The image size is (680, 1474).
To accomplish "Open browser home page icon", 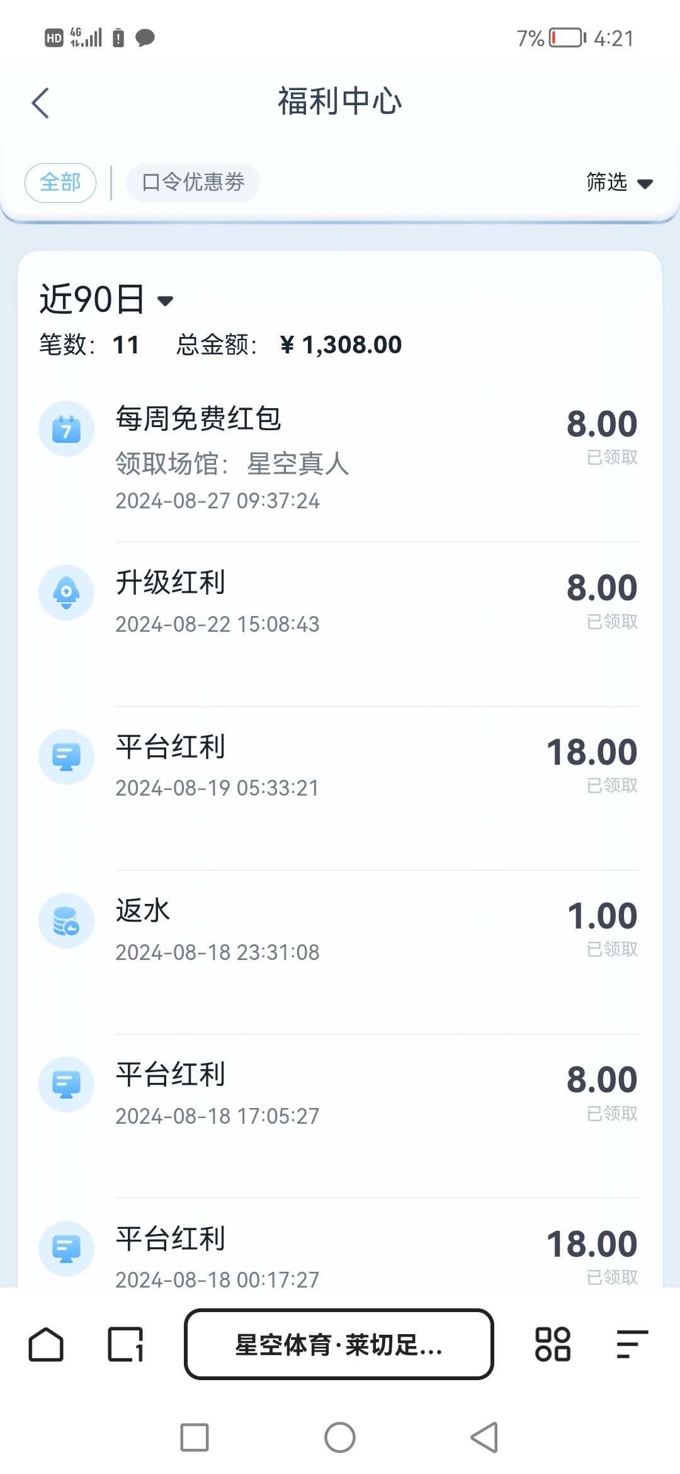I will [46, 1344].
